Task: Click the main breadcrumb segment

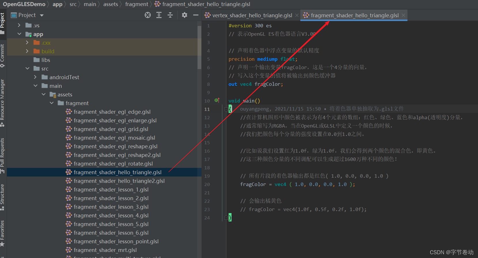Action: (x=90, y=4)
